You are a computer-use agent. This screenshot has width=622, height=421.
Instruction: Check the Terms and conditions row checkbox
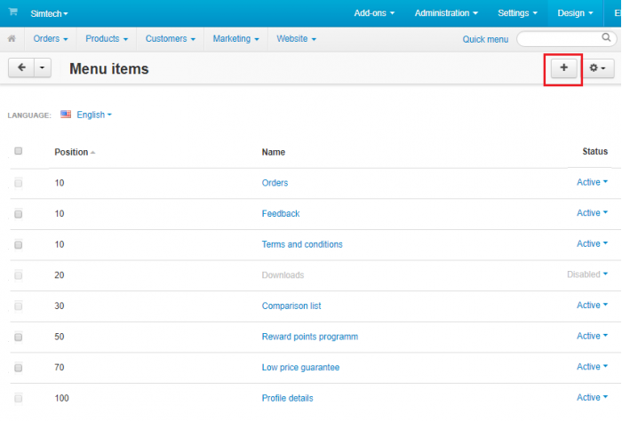point(19,245)
